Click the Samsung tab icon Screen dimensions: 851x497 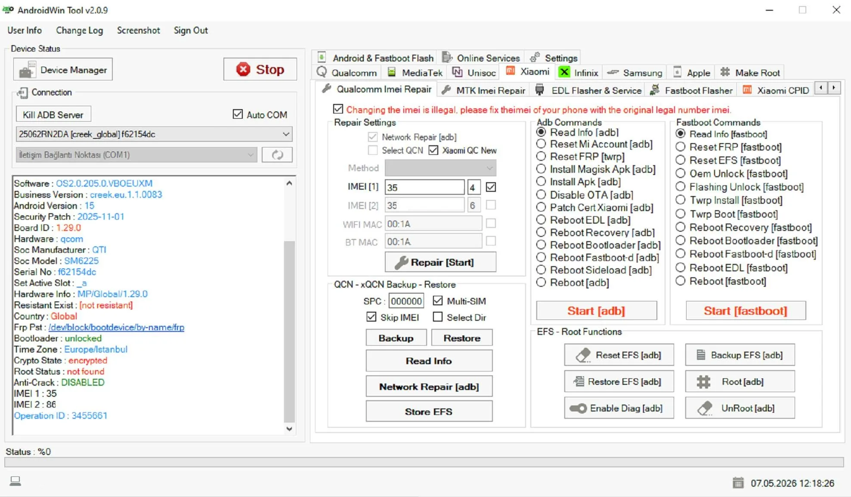point(613,73)
